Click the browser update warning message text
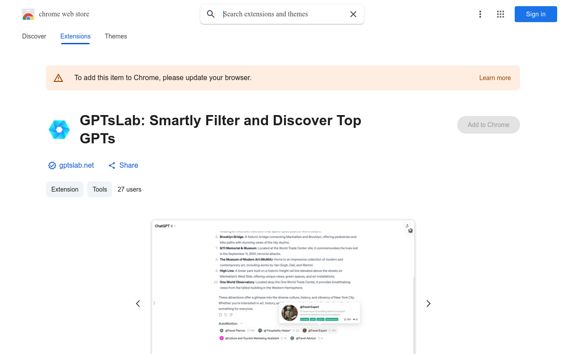The image size is (566, 354). tap(163, 78)
